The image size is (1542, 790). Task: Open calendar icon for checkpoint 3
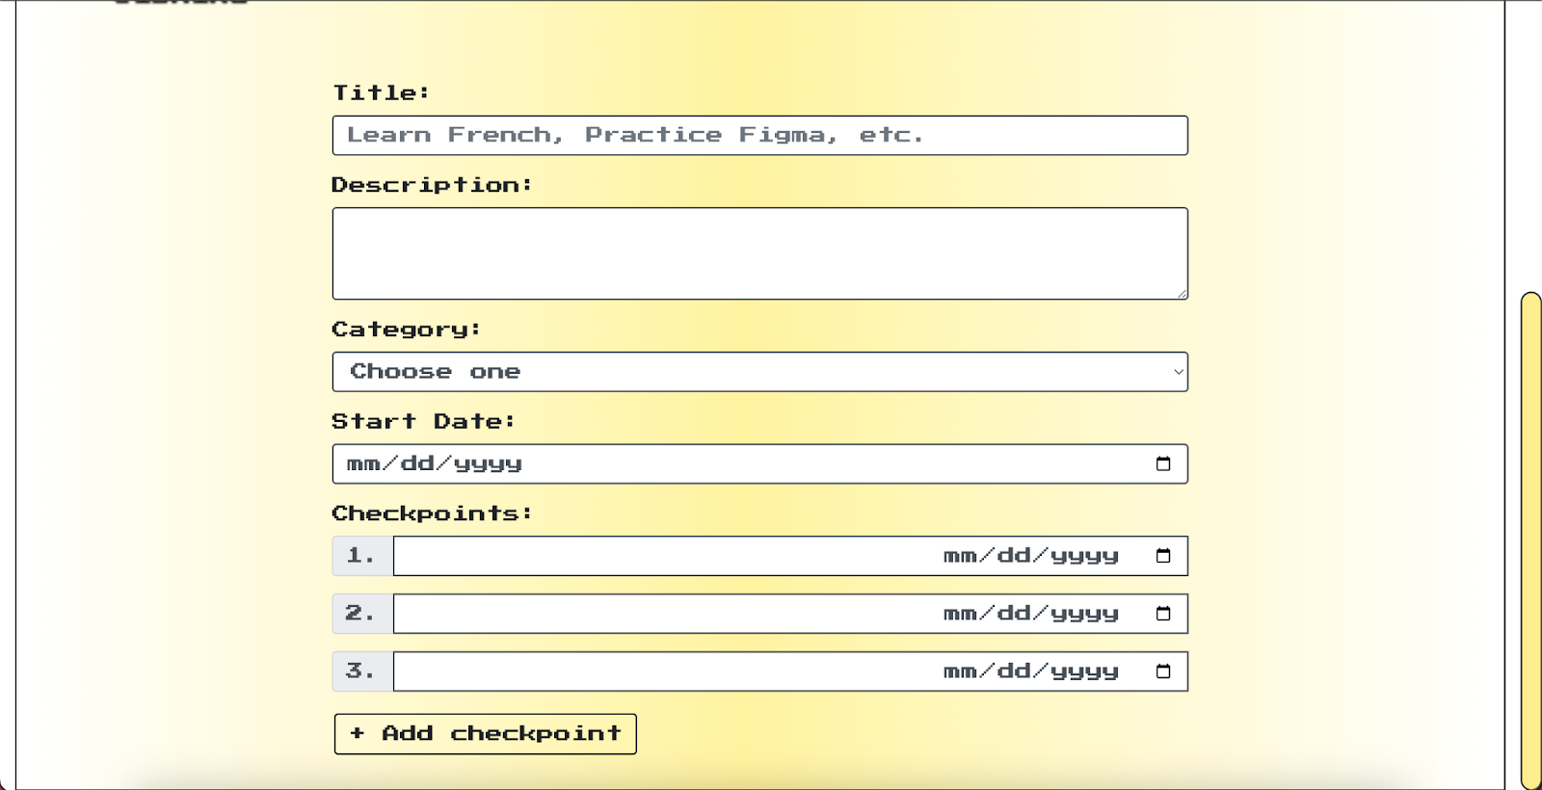coord(1163,671)
